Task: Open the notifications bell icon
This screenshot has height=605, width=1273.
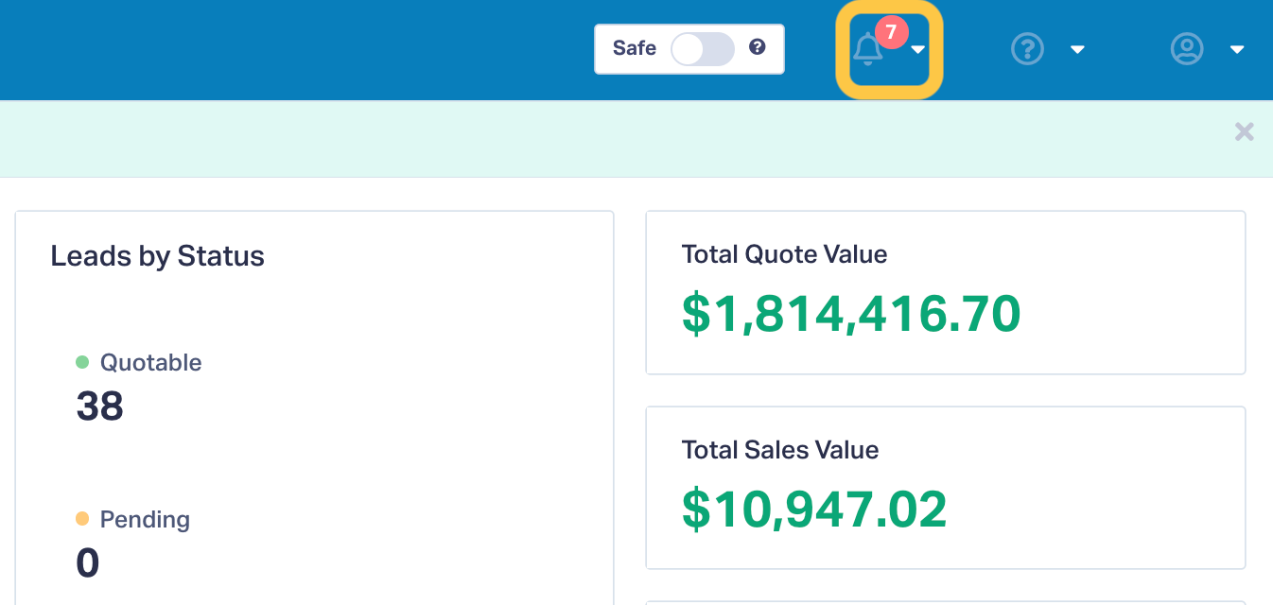Action: tap(867, 49)
